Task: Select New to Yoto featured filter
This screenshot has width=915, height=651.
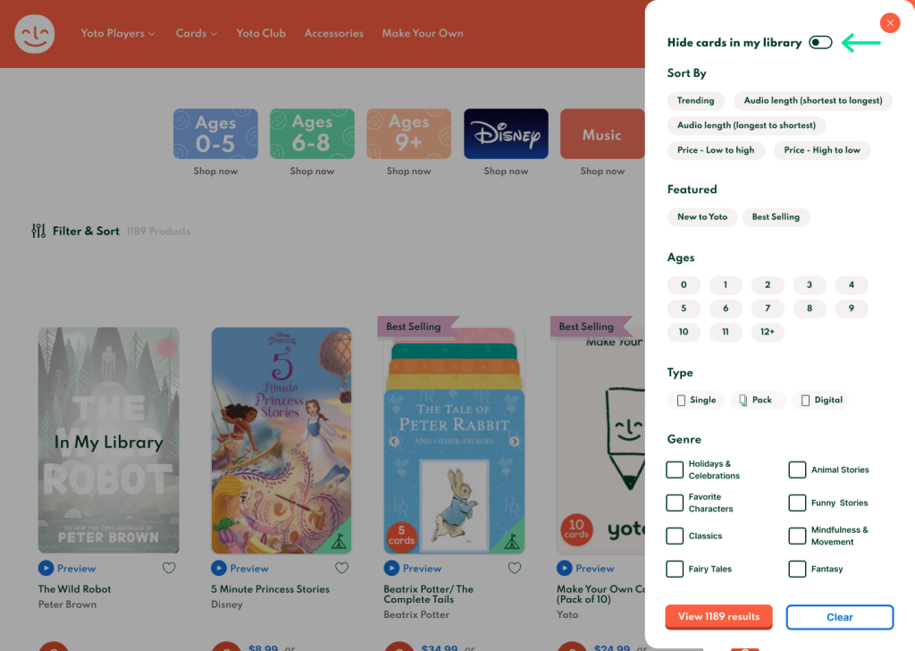Action: point(702,216)
